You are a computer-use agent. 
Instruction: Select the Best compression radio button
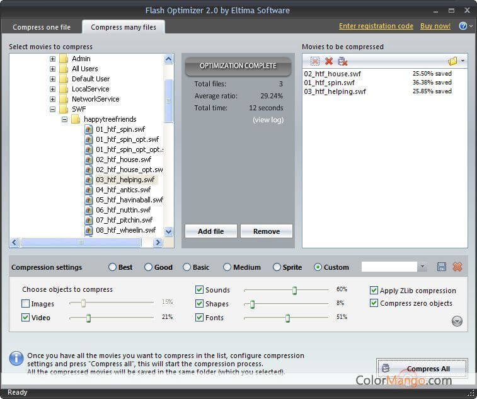pos(113,267)
